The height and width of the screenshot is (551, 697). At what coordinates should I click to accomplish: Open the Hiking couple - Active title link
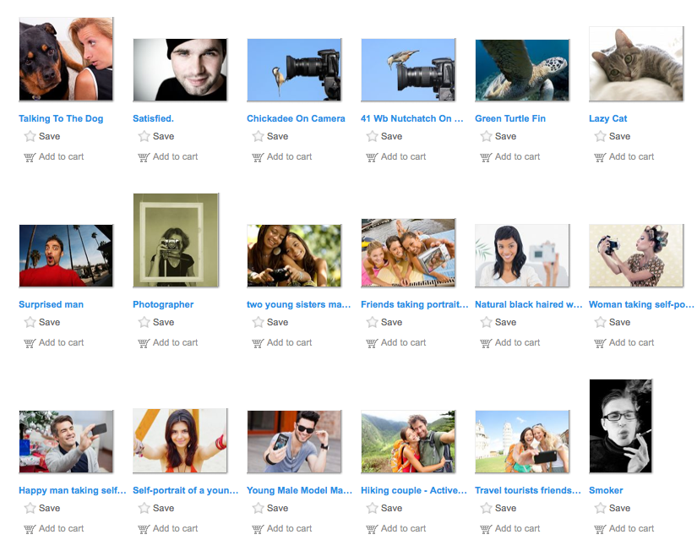click(x=414, y=490)
